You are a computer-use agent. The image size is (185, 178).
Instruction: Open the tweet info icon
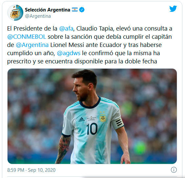coord(174,170)
